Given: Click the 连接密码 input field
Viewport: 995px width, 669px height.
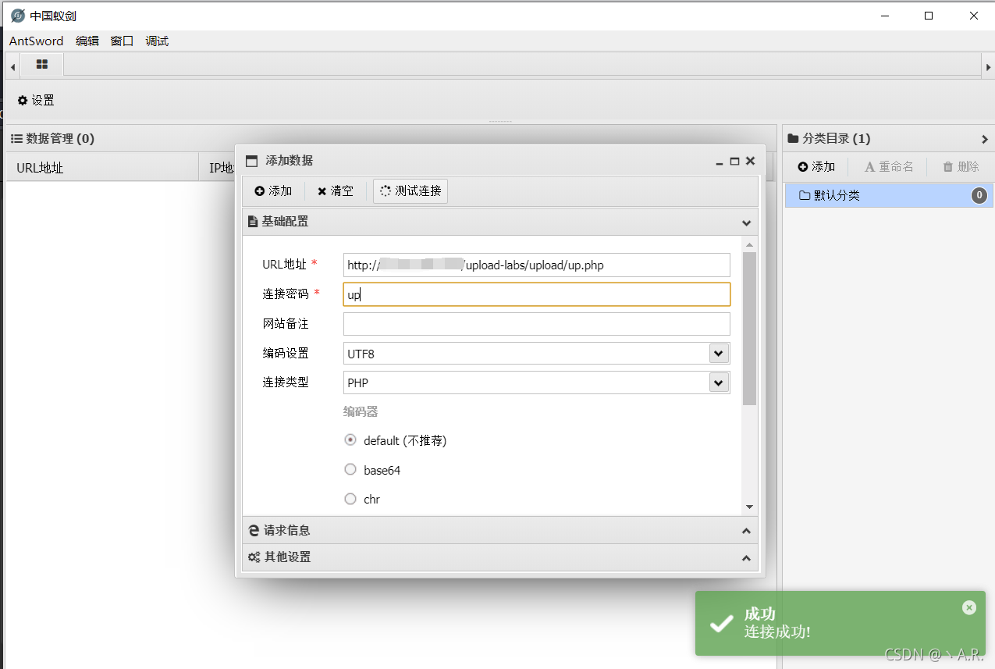Looking at the screenshot, I should click(x=537, y=294).
